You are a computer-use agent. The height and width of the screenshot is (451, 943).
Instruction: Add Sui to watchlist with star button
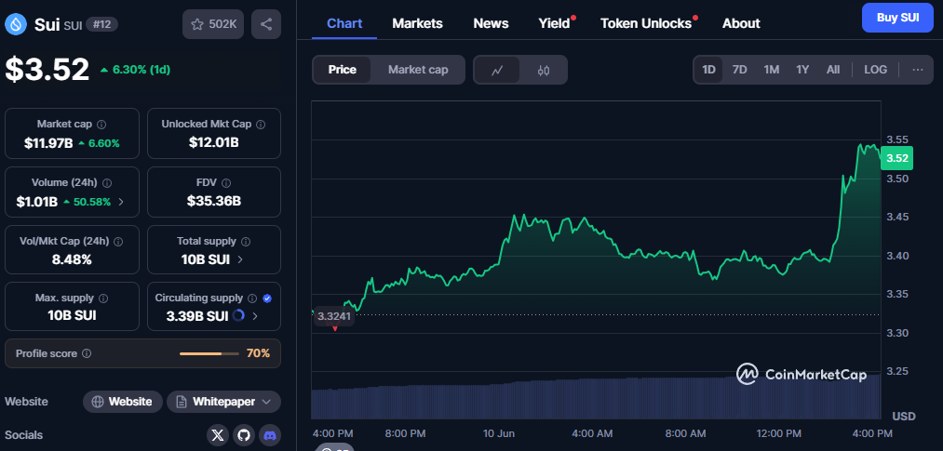click(213, 24)
